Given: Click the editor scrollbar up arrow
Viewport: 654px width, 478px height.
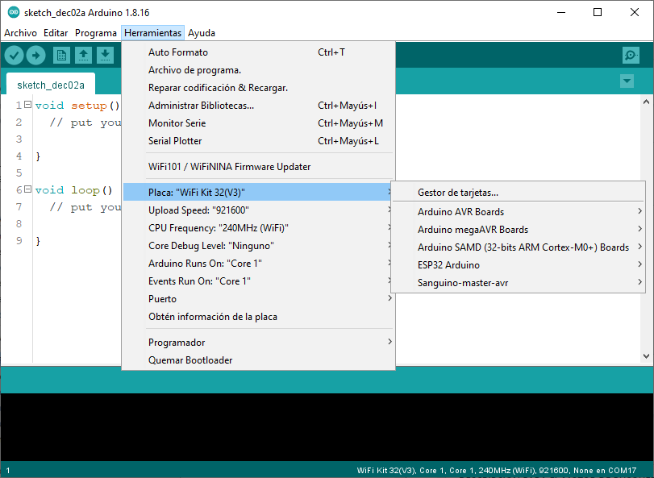Looking at the screenshot, I should (x=646, y=102).
